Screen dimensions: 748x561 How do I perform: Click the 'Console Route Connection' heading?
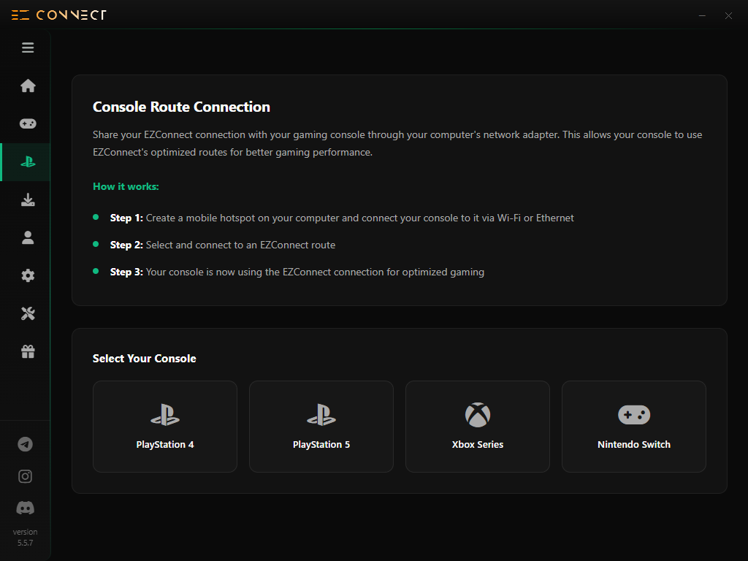[x=181, y=107]
